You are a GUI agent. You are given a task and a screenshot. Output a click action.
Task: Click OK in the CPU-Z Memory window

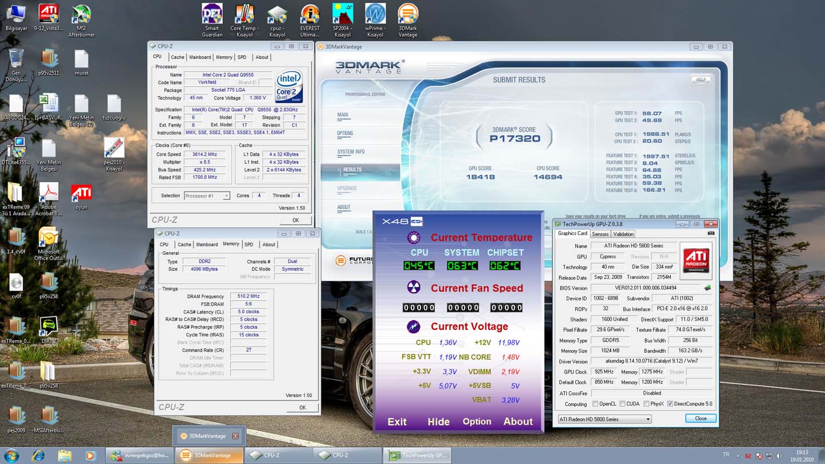(302, 407)
